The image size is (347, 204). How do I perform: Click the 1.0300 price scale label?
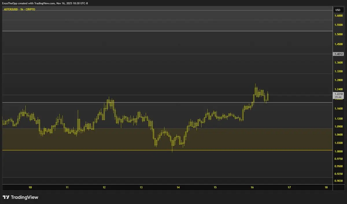click(x=339, y=143)
